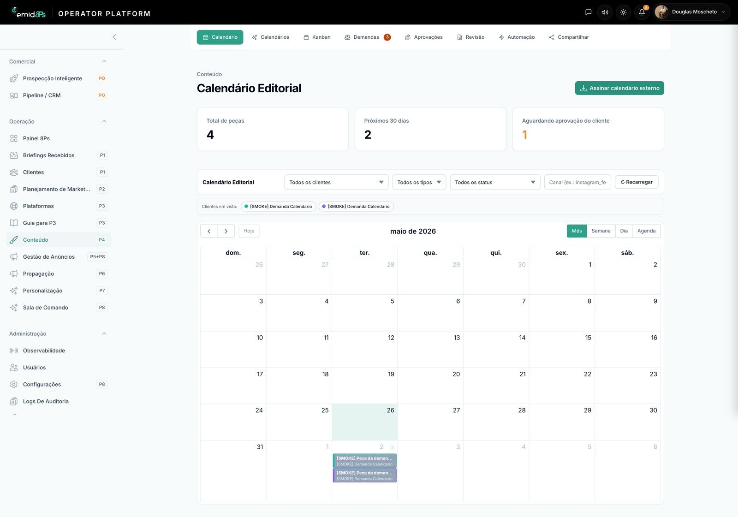Open the Revisão tab
Viewport: 738px width, 517px height.
(x=470, y=37)
